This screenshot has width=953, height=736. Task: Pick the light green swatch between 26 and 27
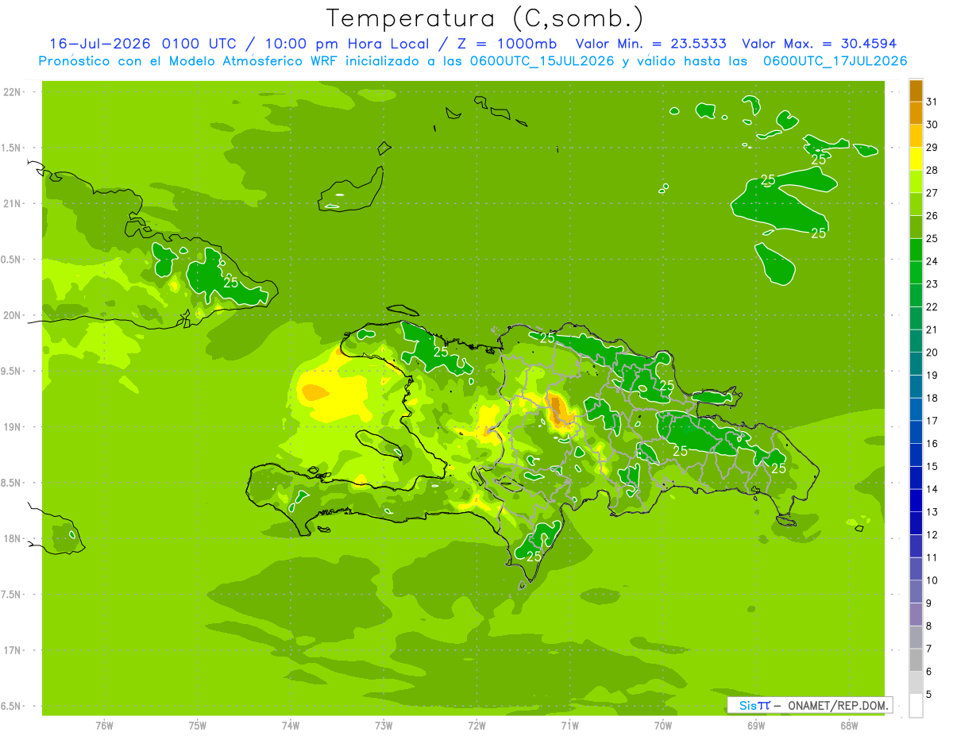pos(916,204)
